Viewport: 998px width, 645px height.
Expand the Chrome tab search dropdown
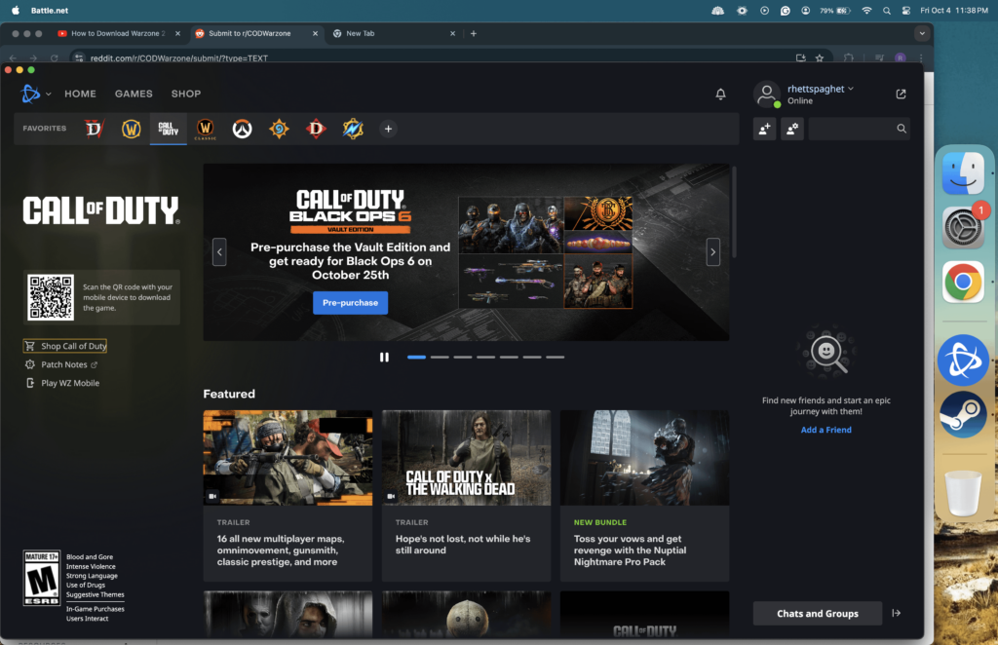pos(922,34)
